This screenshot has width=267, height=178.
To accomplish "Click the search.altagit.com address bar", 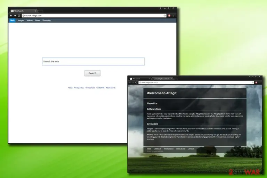I will 94,16.
